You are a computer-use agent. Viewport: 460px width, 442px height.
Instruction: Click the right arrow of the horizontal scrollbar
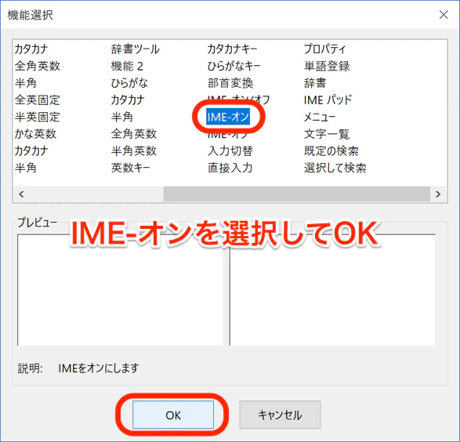(438, 194)
